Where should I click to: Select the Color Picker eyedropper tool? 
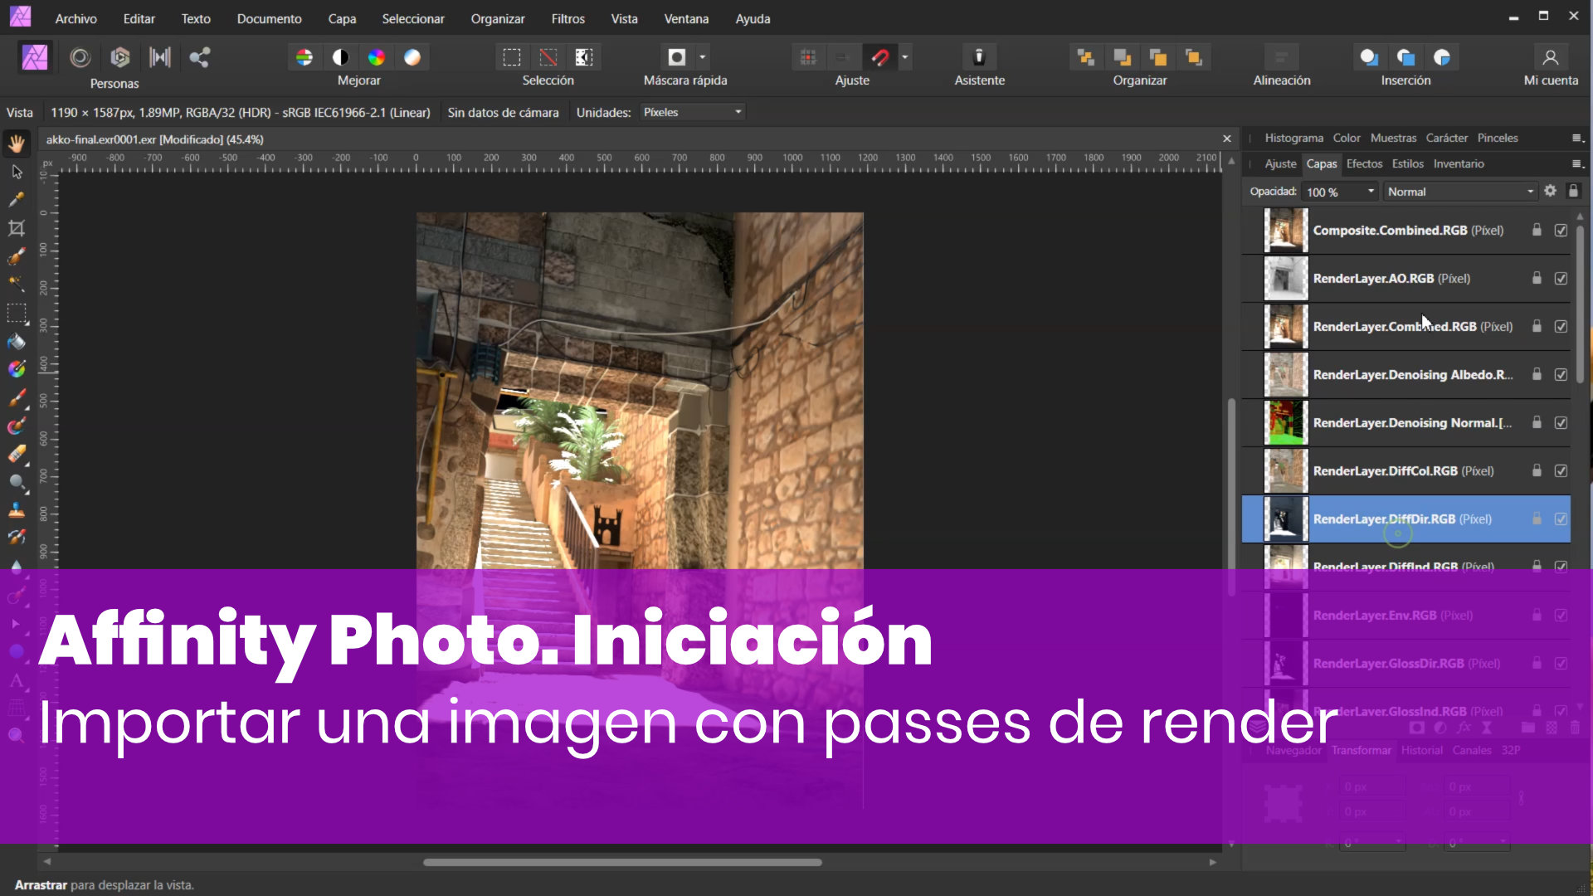(x=17, y=200)
